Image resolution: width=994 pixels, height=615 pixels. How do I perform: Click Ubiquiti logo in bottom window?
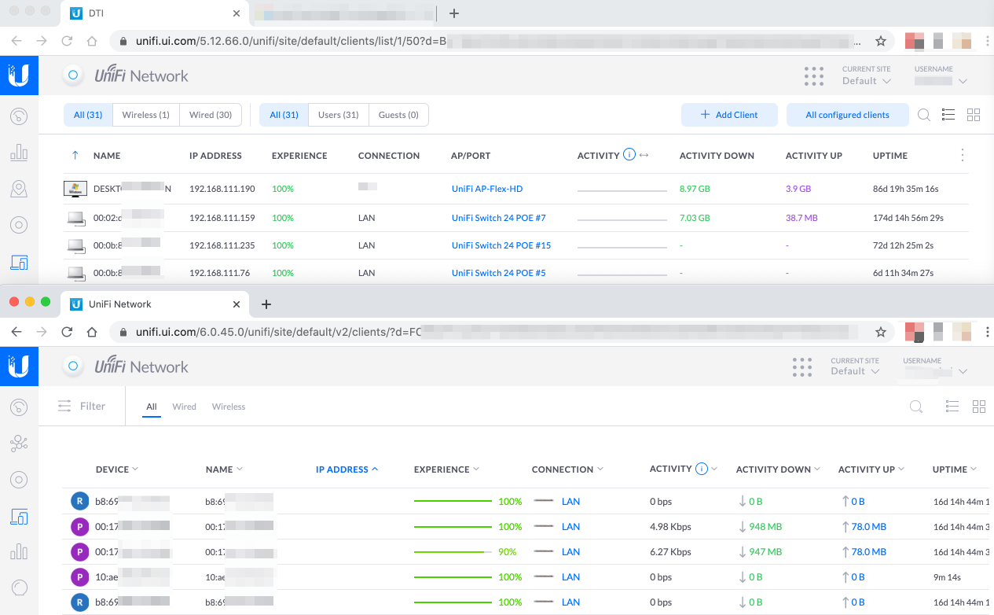[x=19, y=366]
